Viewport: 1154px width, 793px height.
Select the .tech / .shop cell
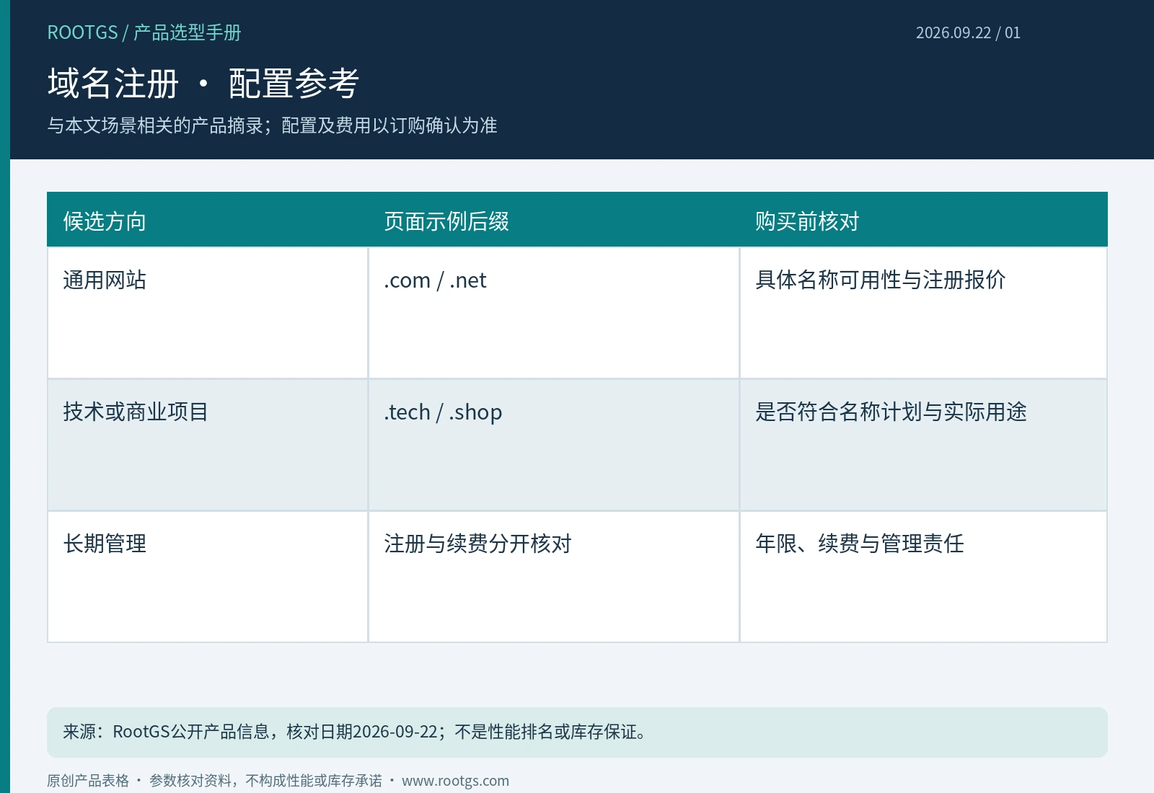tap(554, 445)
